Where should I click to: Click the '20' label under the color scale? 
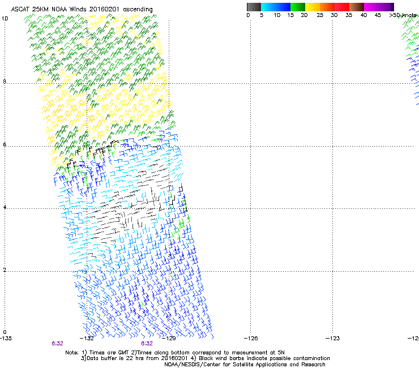click(304, 15)
